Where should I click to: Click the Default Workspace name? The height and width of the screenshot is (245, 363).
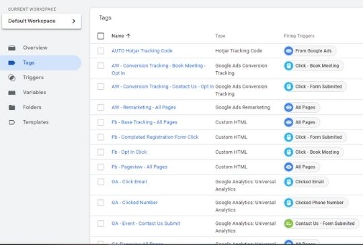32,21
